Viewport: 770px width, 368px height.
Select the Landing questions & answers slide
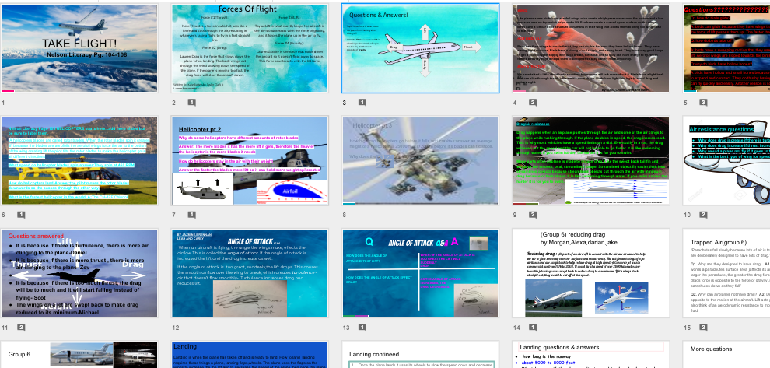point(590,354)
